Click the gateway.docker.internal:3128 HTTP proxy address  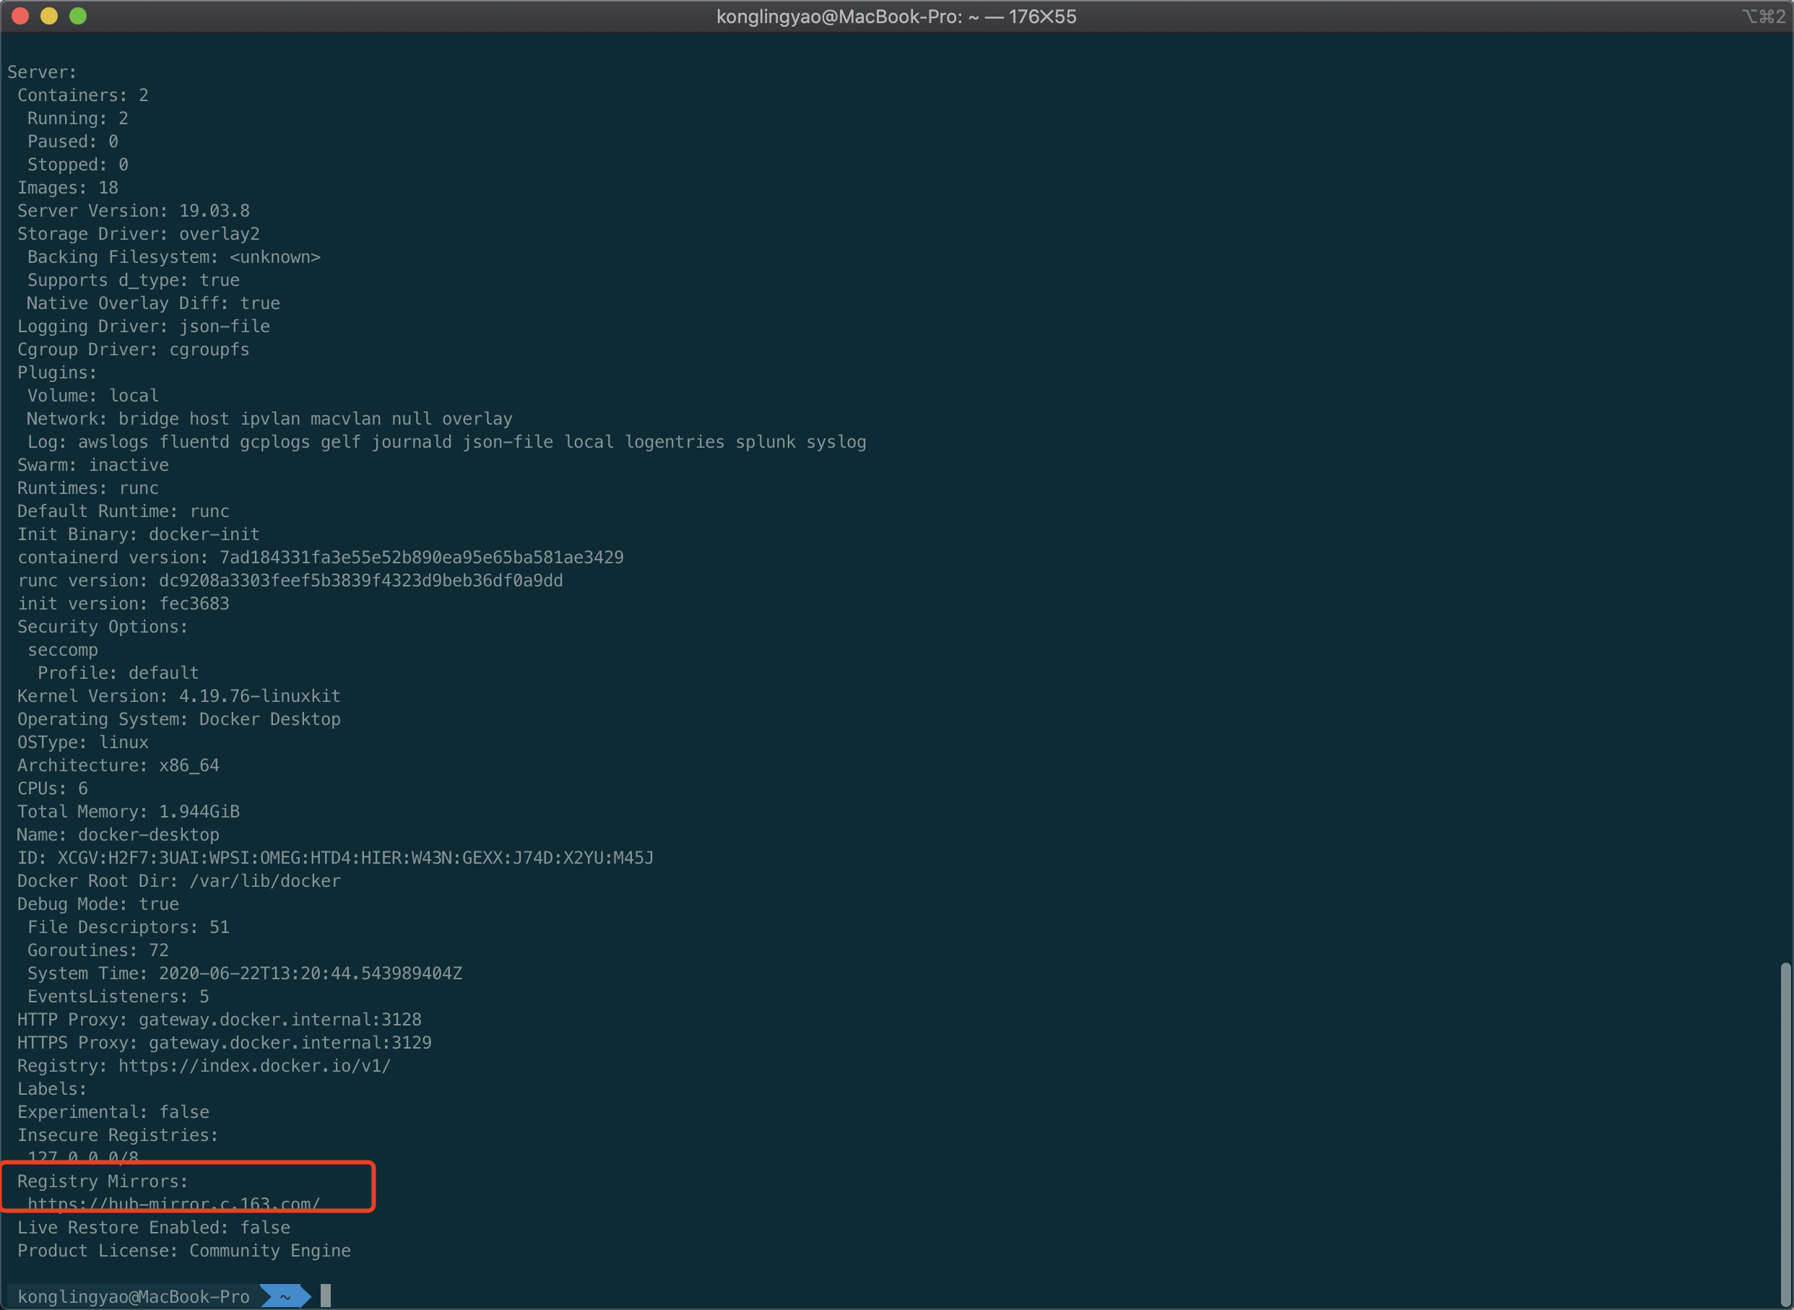[x=280, y=1020]
